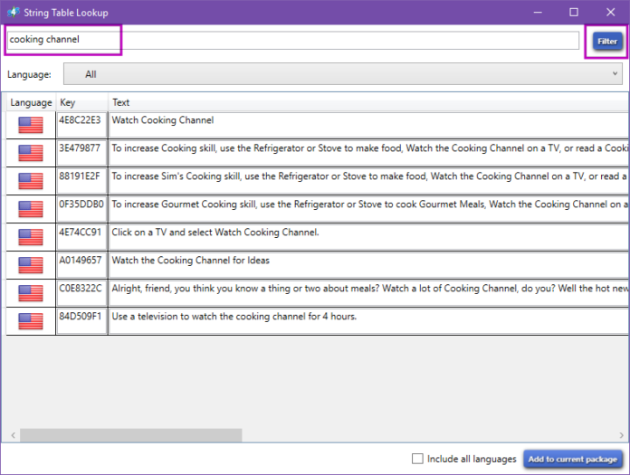The image size is (630, 475).
Task: Click the right arrow of horizontal scrollbar
Action: coord(623,435)
